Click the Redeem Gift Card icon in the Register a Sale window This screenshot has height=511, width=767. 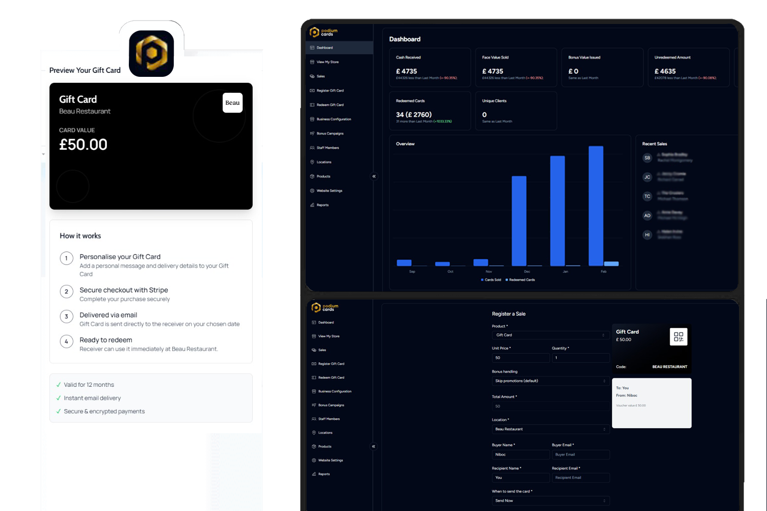(314, 378)
